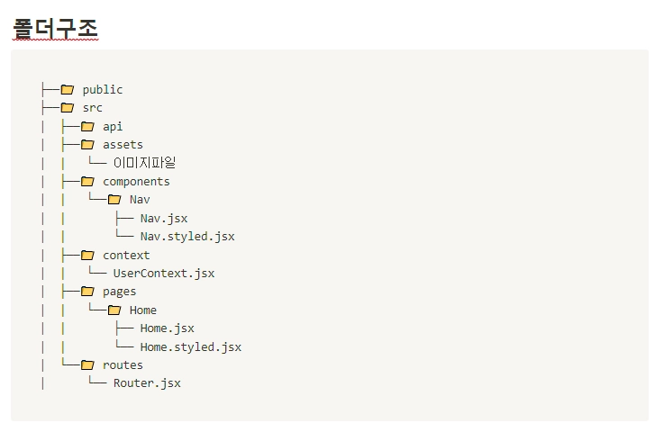Viewport: 664px width, 432px height.
Task: Select the Home.jsx file entry
Action: click(167, 328)
